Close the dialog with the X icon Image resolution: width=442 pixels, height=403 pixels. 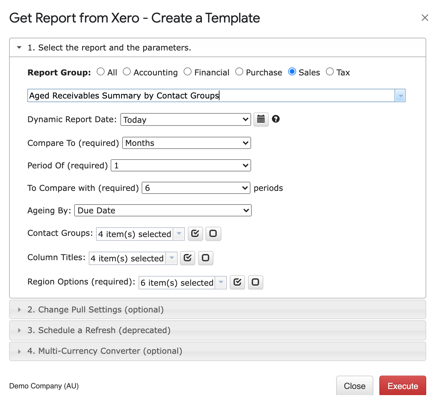425,18
